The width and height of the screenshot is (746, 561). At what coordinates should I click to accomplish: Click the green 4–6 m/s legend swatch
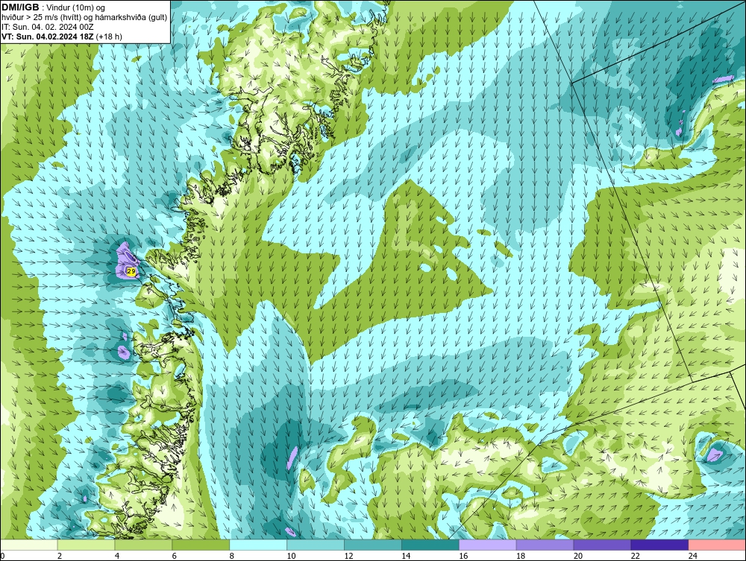point(143,545)
